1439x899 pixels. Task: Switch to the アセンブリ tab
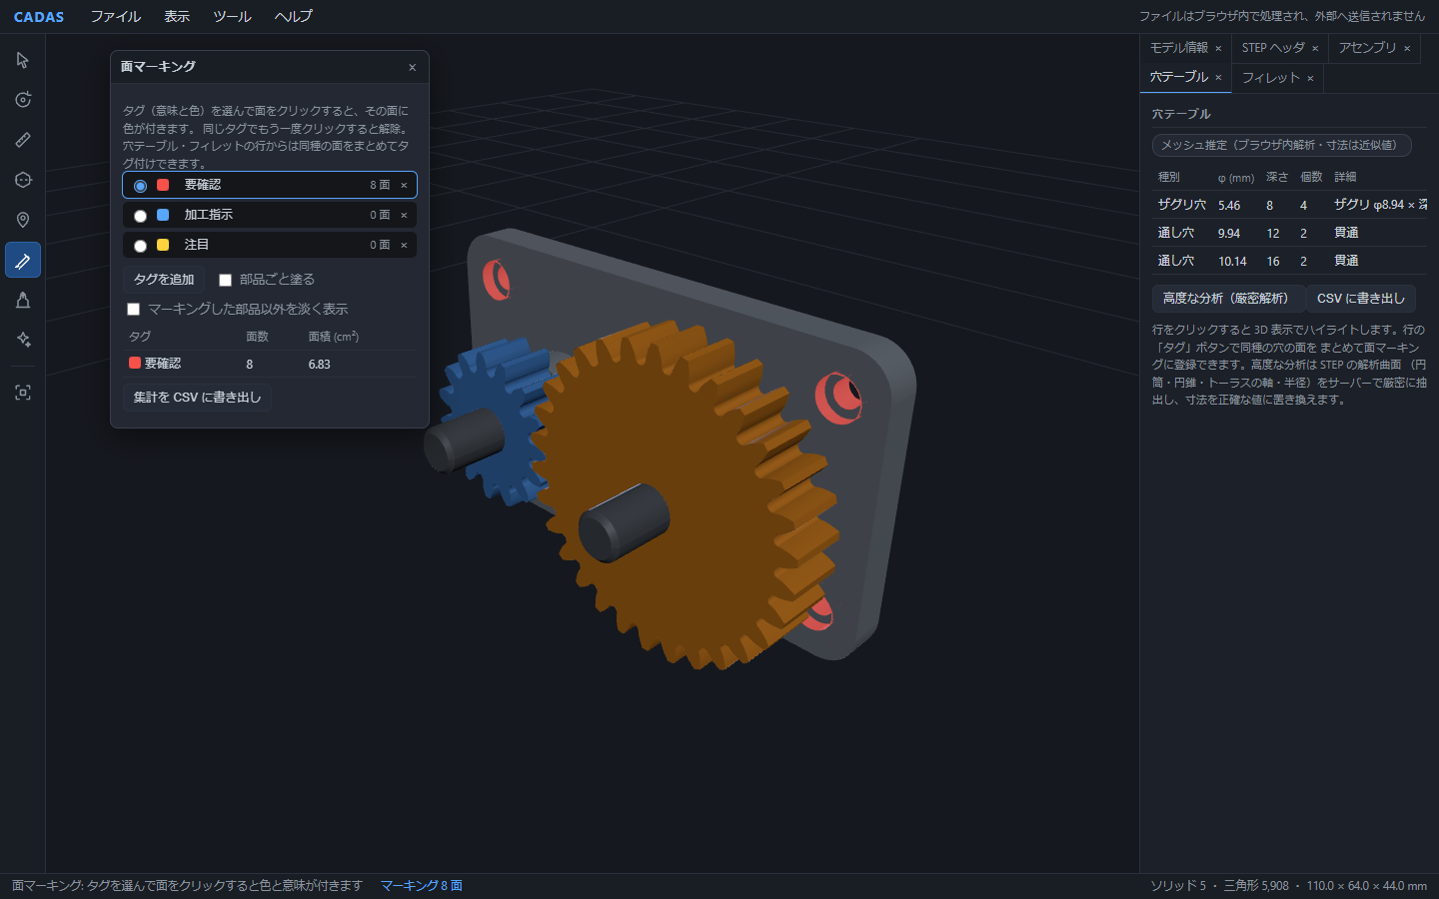coord(1367,48)
